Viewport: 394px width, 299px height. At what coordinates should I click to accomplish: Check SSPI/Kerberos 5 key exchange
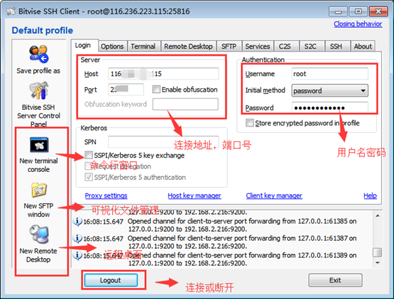[x=88, y=155]
